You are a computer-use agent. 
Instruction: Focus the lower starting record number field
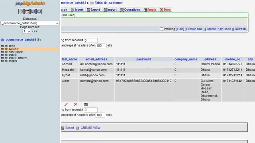(90, 110)
